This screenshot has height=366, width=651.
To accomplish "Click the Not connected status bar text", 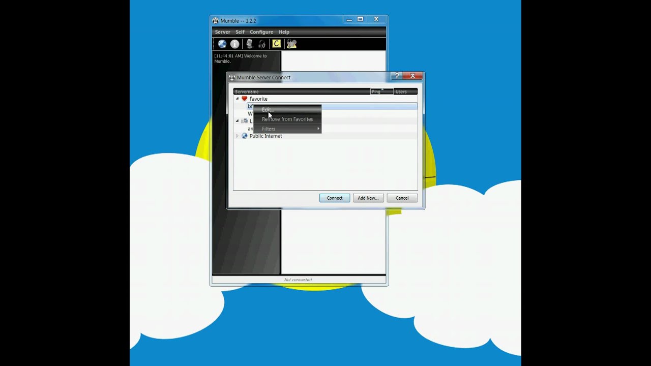I will click(x=298, y=280).
